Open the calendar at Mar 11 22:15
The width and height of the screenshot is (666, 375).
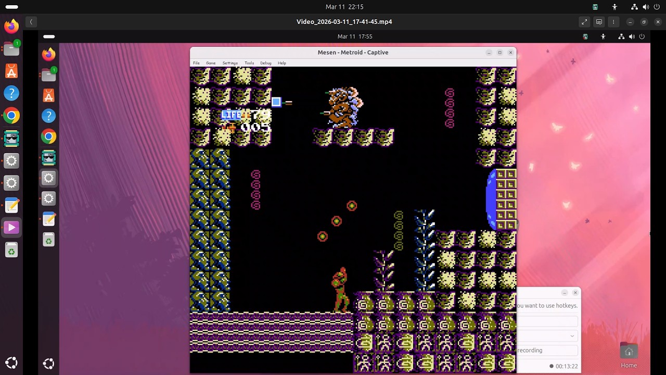pyautogui.click(x=344, y=7)
